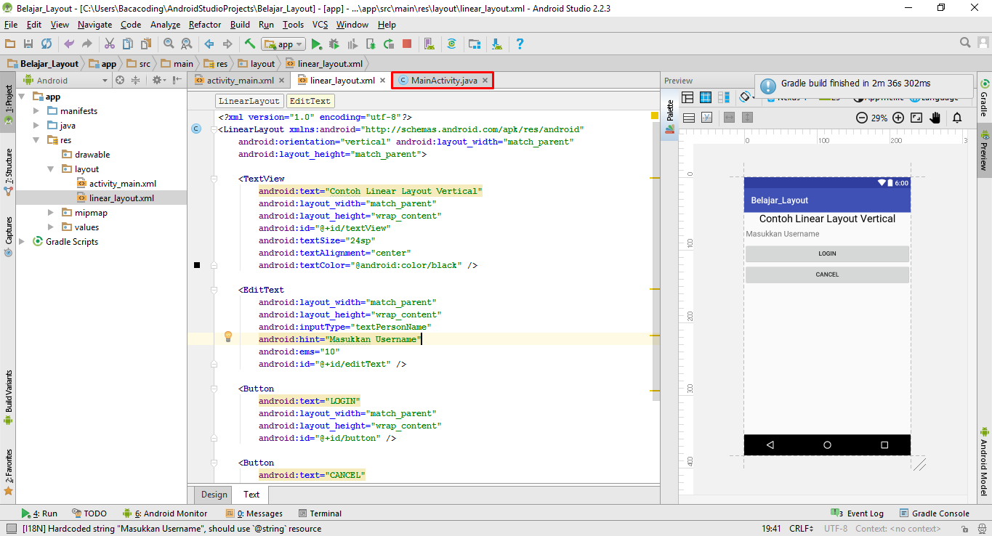Click the notification bell in the preview toolbar
The height and width of the screenshot is (536, 992).
[956, 117]
